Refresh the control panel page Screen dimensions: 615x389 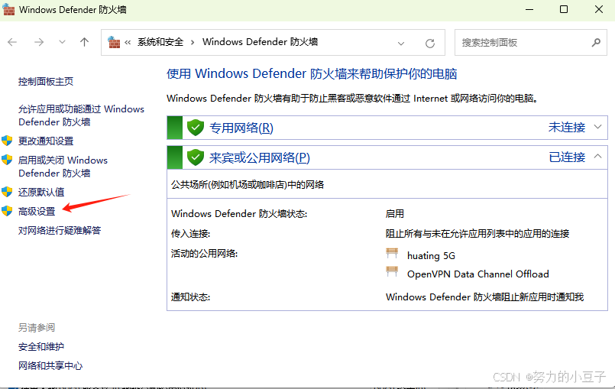pos(430,43)
